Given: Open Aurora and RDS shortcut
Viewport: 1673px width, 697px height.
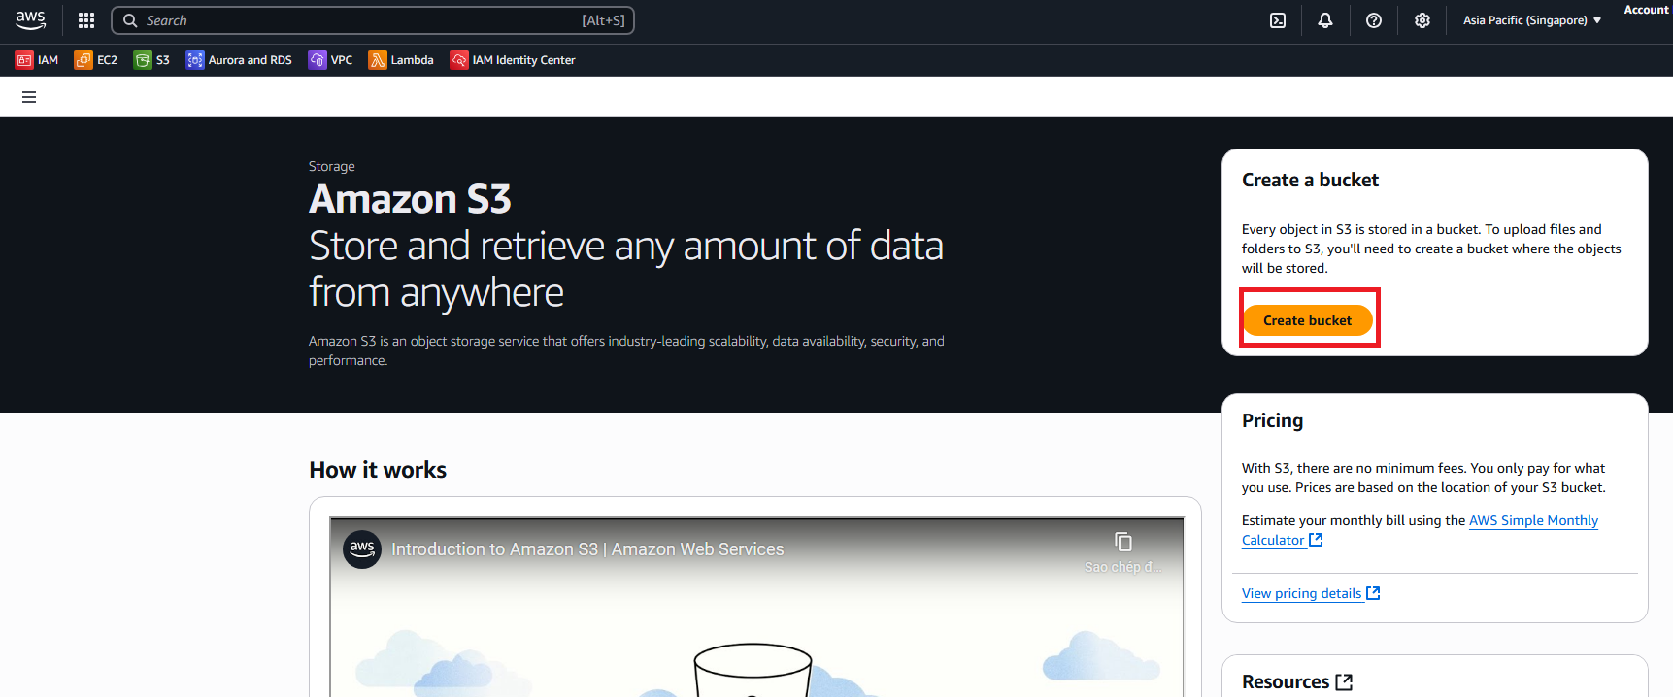Looking at the screenshot, I should point(239,60).
